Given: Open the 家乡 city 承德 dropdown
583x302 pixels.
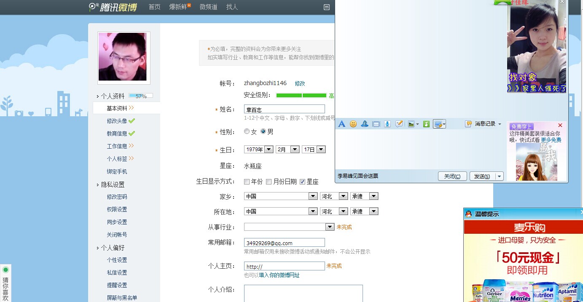Looking at the screenshot, I should pos(364,196).
